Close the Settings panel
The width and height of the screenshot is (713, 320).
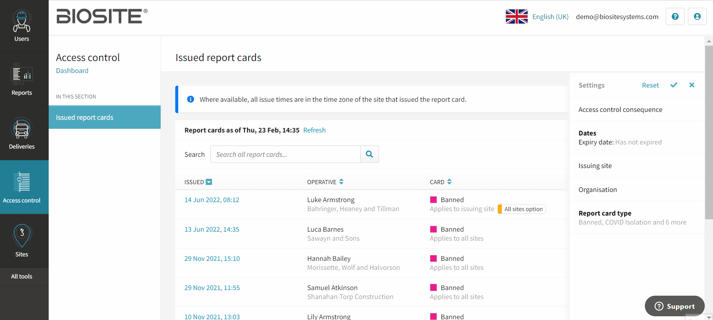click(x=692, y=85)
